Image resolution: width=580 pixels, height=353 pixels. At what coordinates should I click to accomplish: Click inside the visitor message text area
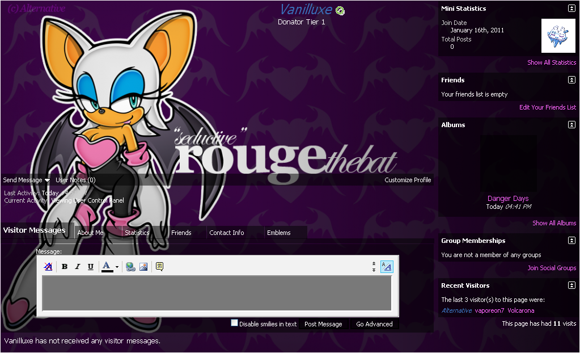point(217,293)
